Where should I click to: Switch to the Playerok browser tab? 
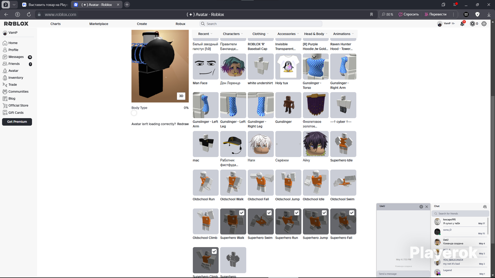[45, 5]
